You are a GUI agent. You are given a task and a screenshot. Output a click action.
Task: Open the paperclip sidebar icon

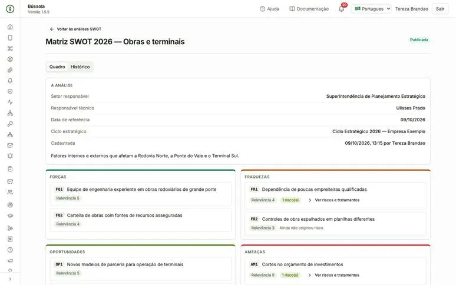[10, 70]
